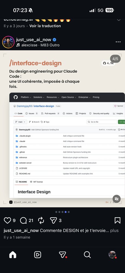Select the Issues tab
Image resolution: width=125 pixels, height=273 pixels.
click(32, 113)
